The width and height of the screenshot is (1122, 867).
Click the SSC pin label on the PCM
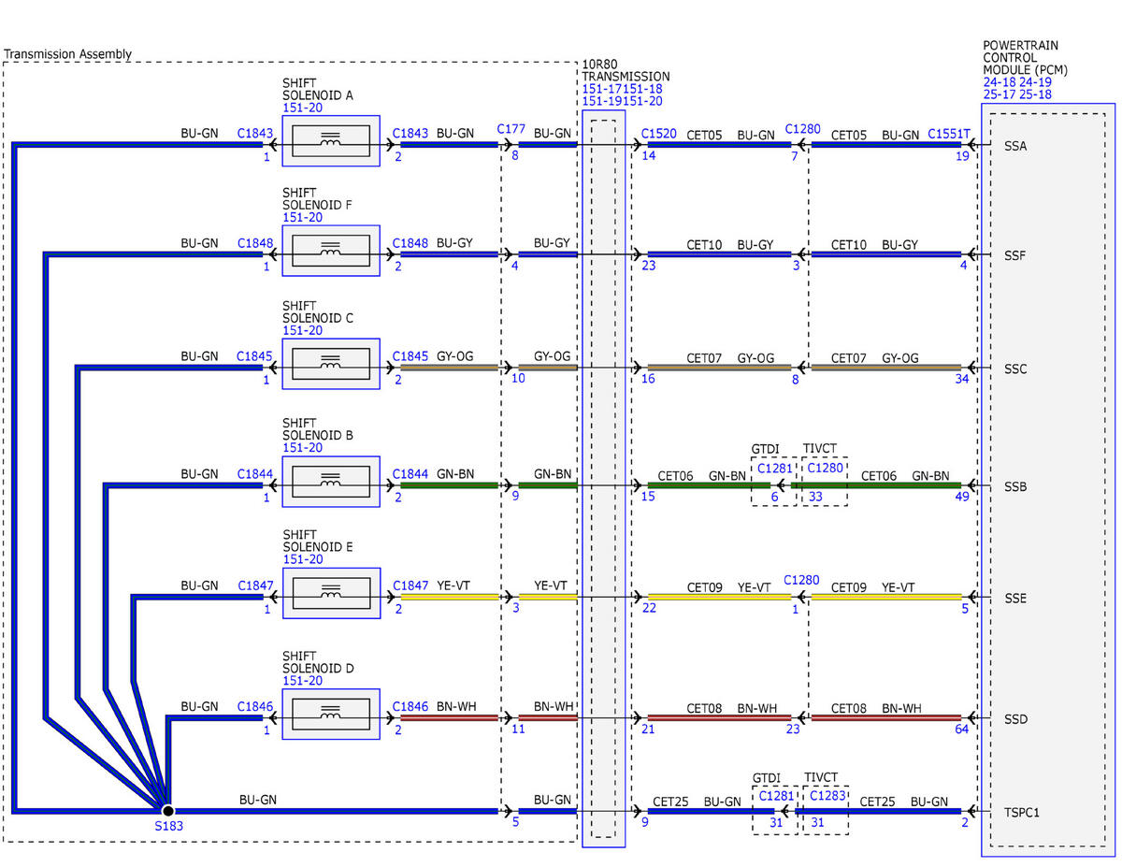[x=1015, y=368]
